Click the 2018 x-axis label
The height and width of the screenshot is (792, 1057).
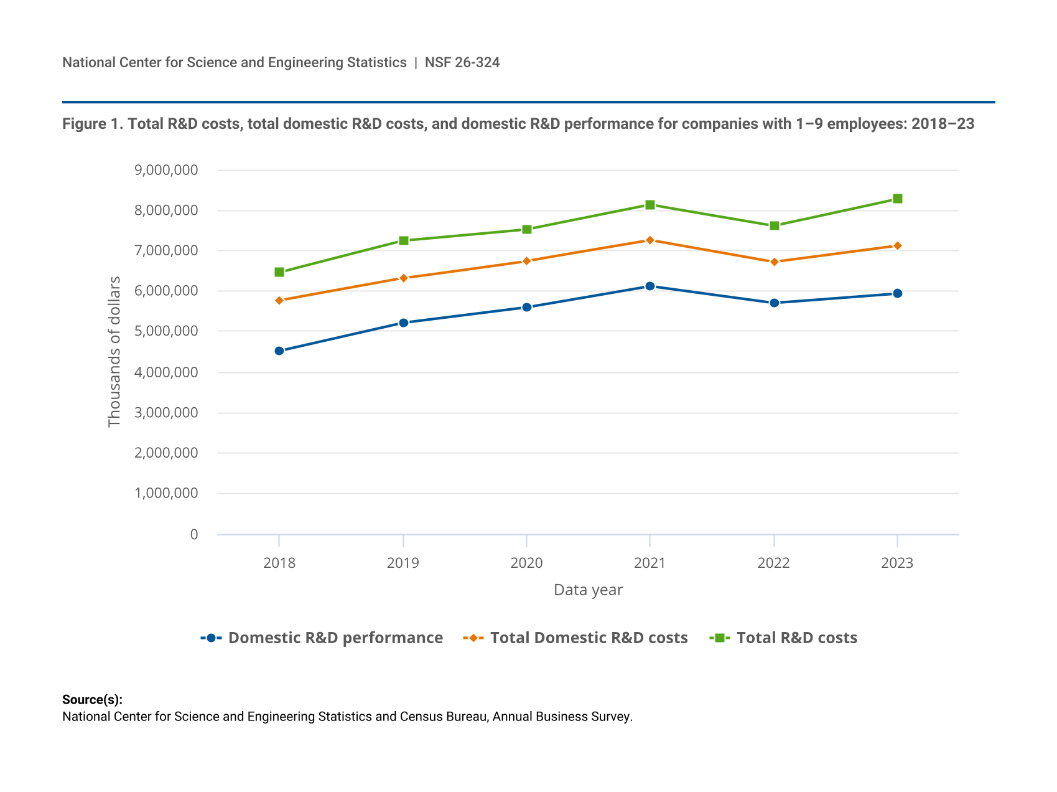coord(279,563)
